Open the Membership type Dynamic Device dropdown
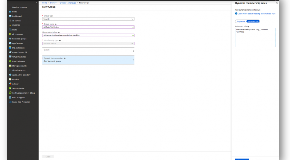 (88, 44)
